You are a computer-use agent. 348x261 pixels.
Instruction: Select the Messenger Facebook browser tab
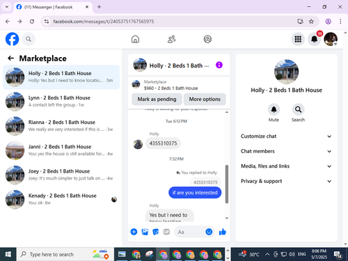tap(53, 7)
